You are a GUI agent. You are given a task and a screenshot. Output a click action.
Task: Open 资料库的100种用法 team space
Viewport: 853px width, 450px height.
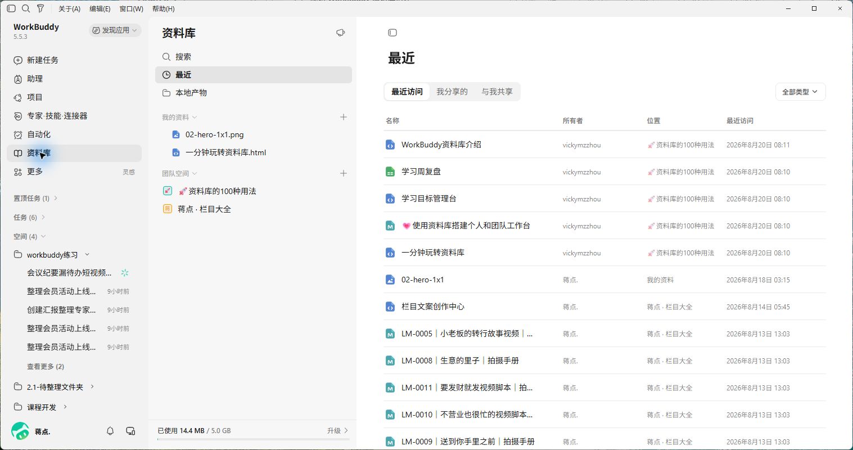point(254,191)
